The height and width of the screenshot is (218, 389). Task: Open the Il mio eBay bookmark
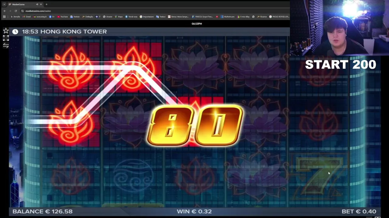pyautogui.click(x=243, y=17)
